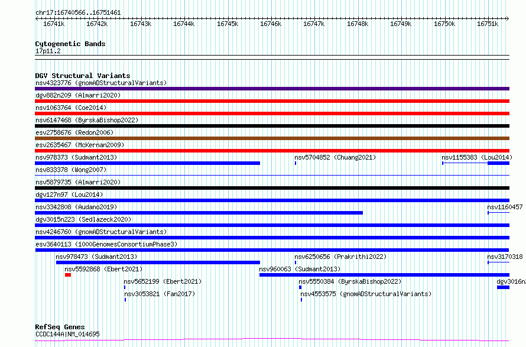
Task: Select the nsv978473 (Sudmant2013) variant
Action: 96,257
